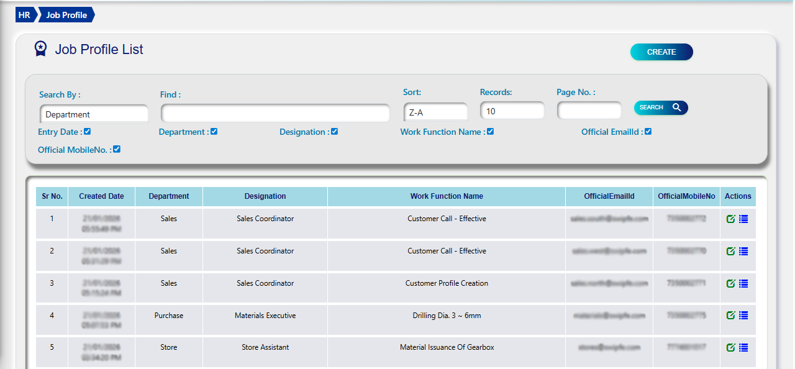
Task: Edit the Customer Profile Creation row
Action: (730, 284)
